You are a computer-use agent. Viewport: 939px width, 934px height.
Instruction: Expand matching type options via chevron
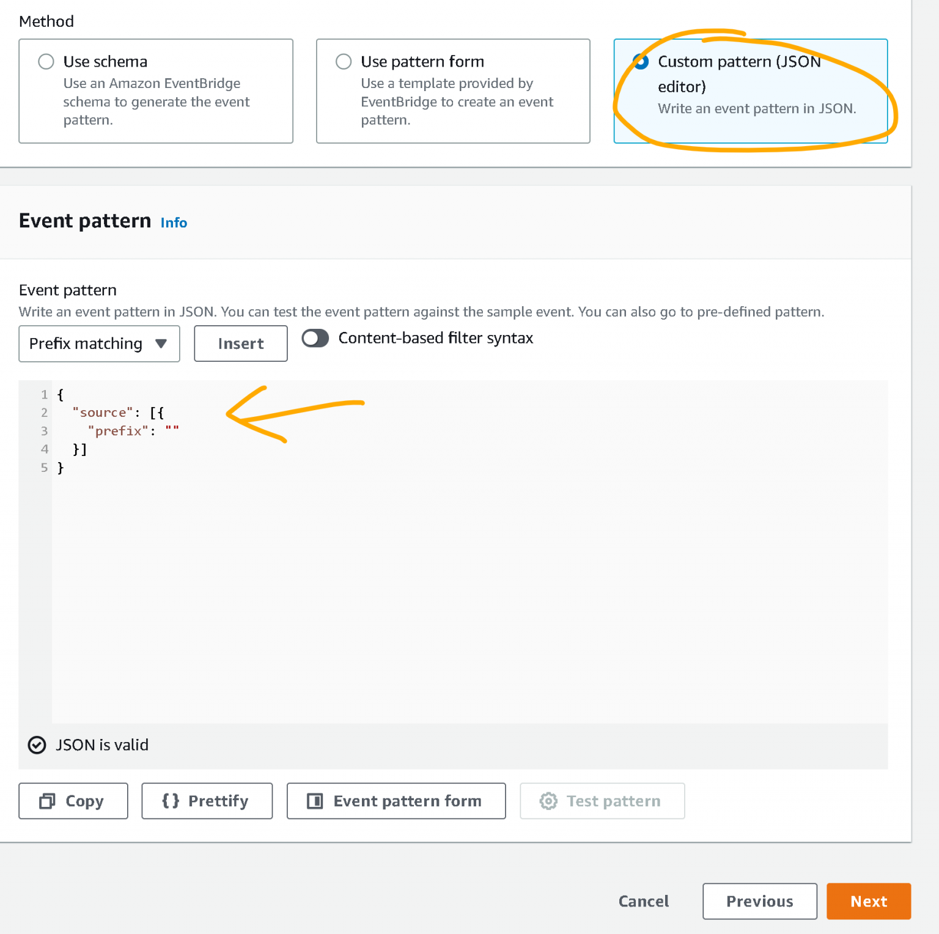[x=161, y=344]
